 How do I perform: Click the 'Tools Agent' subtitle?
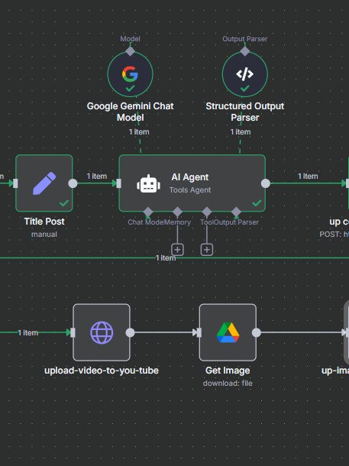point(190,190)
